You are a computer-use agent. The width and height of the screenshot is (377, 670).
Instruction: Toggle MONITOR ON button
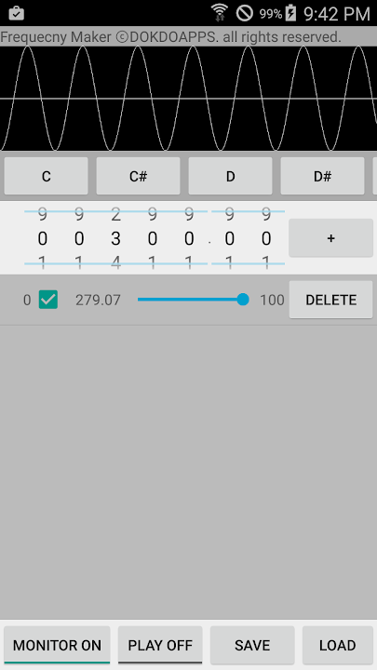pyautogui.click(x=57, y=645)
